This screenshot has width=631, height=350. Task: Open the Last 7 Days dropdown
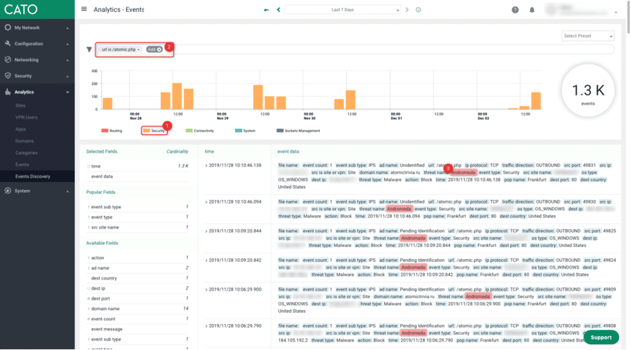342,10
